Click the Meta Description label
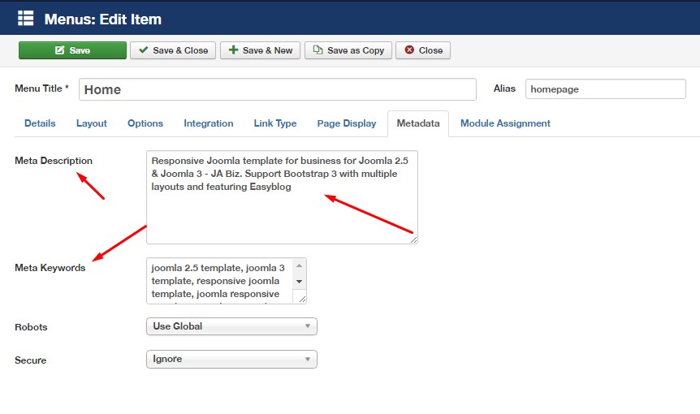 tap(54, 161)
